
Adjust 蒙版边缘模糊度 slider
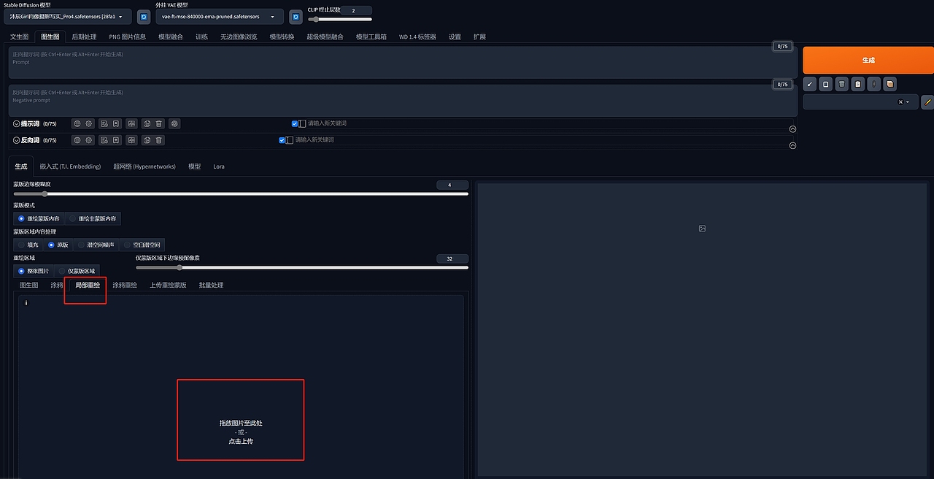pyautogui.click(x=241, y=194)
